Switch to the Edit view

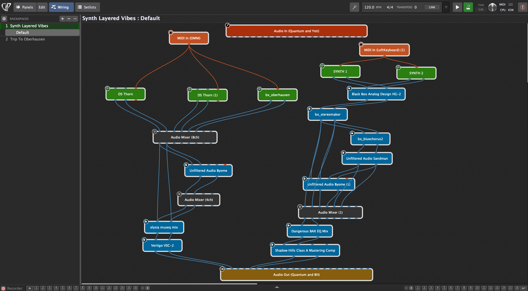click(x=42, y=7)
